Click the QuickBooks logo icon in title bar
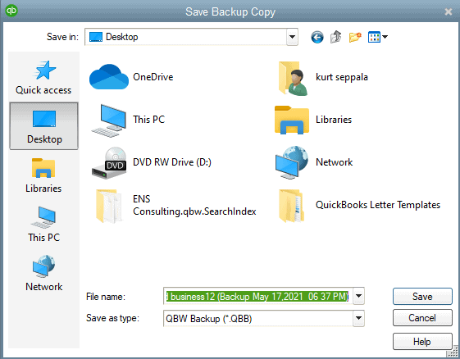 point(11,11)
